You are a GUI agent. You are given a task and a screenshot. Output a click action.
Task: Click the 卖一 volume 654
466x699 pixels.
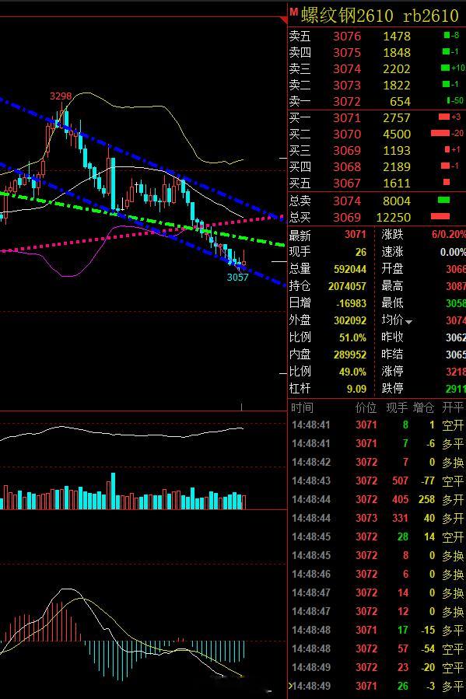(400, 102)
